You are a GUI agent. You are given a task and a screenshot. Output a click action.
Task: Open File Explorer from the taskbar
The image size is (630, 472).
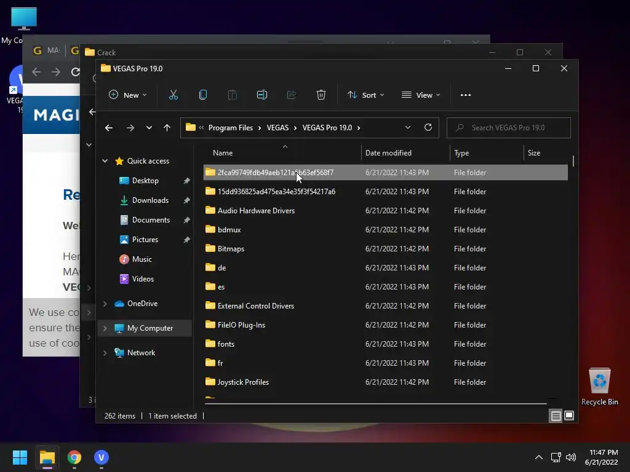47,457
